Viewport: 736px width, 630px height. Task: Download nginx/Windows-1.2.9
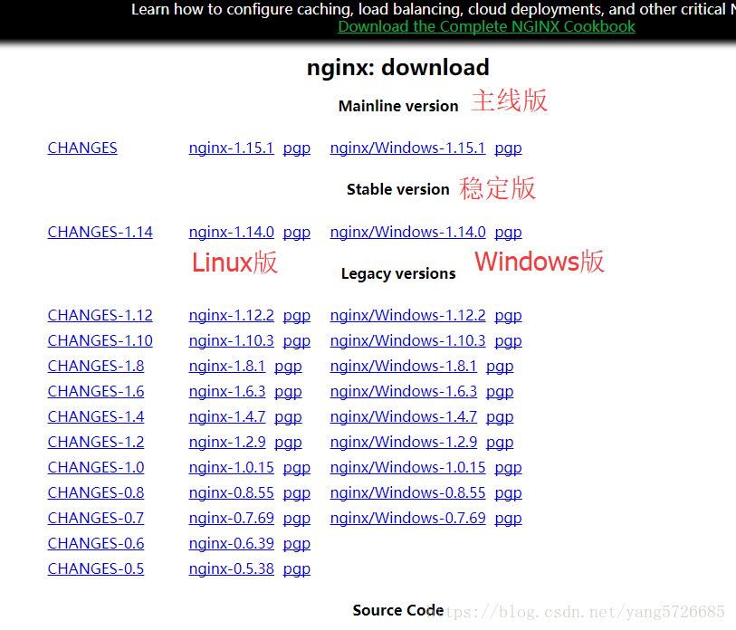(x=404, y=443)
